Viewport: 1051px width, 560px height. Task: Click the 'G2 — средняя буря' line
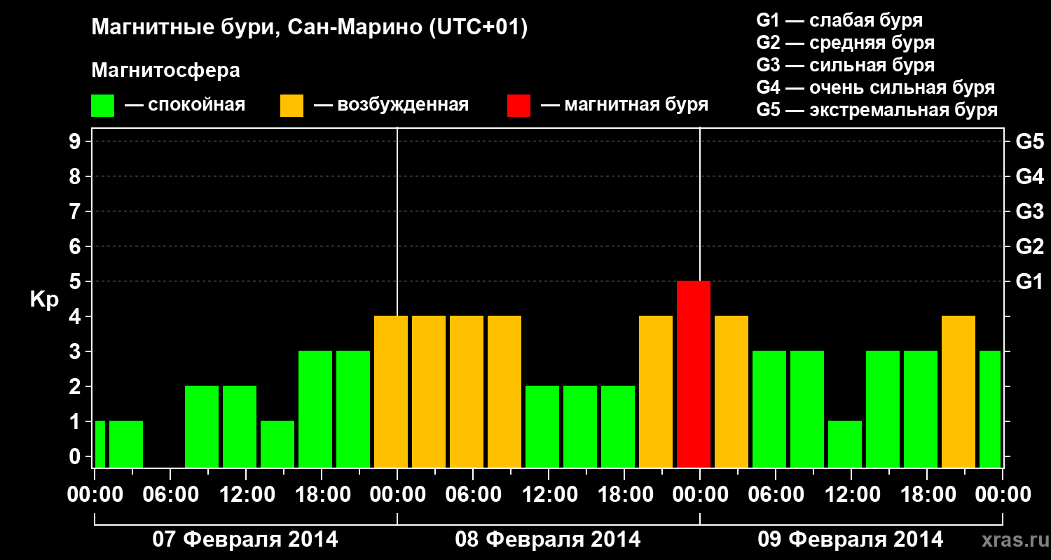pyautogui.click(x=845, y=43)
